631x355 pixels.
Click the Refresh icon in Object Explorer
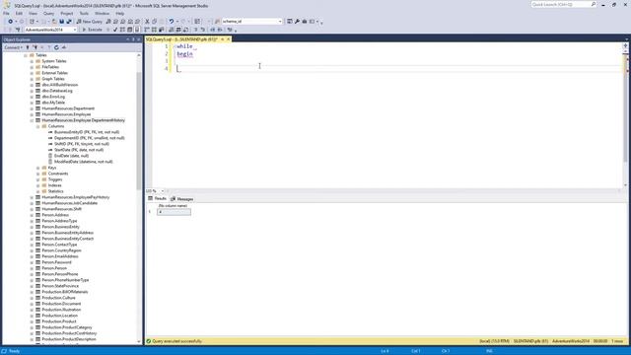pos(56,47)
